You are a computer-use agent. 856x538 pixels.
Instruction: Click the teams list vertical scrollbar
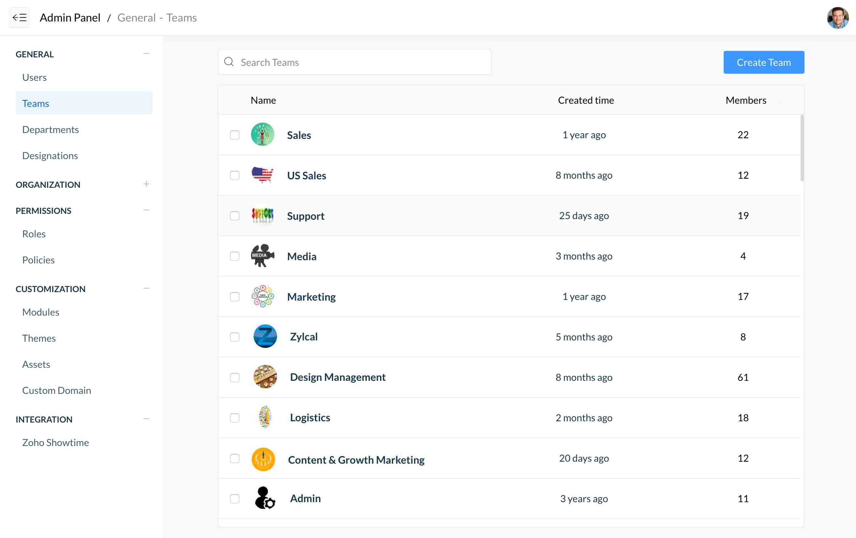(802, 148)
